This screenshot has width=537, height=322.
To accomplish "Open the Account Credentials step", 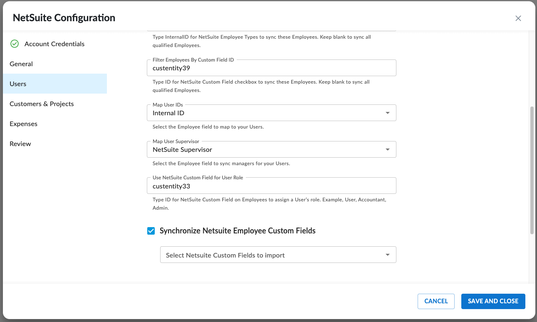I will [55, 44].
